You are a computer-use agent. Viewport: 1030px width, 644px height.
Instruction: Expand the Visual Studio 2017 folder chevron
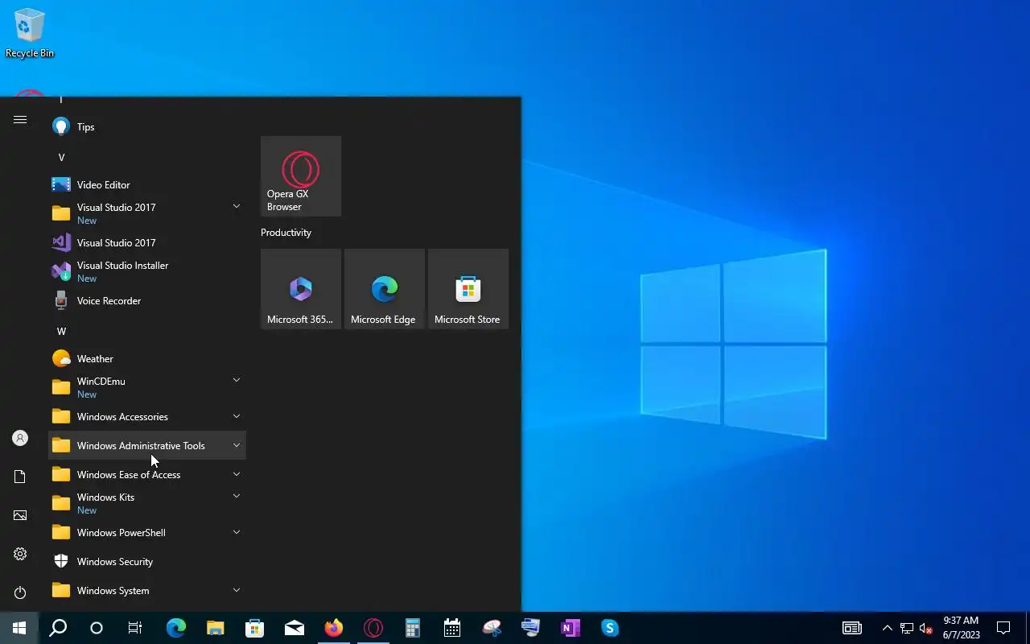coord(237,207)
